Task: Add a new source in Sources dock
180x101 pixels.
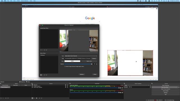Action: coord(32,98)
